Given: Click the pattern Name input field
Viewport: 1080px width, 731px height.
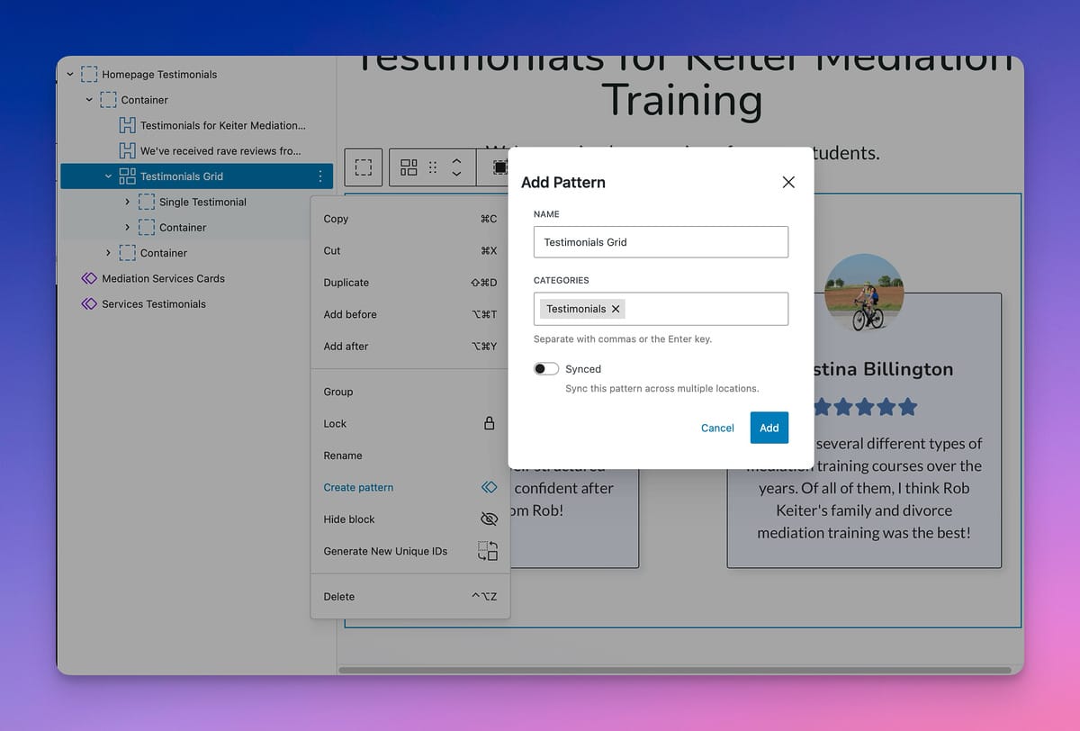Looking at the screenshot, I should [x=661, y=242].
